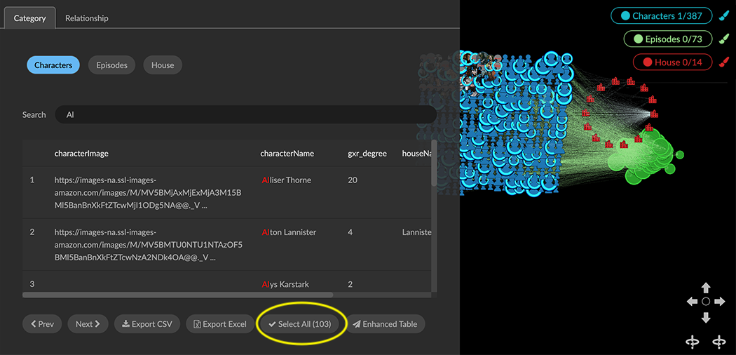Click Export CSV download icon

coord(125,324)
